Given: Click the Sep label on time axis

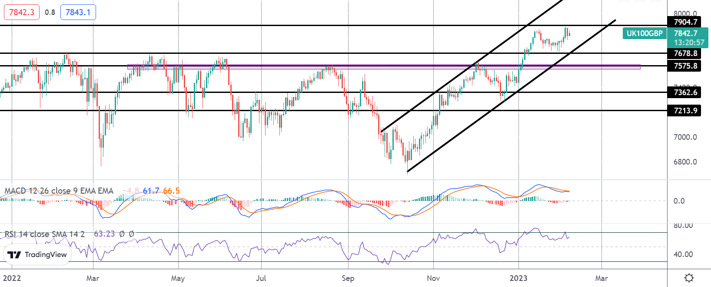Looking at the screenshot, I should [348, 278].
